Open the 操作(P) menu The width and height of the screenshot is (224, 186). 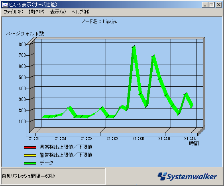37,12
